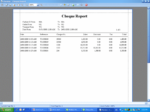Click the binoculars search icon in toolbar
The height and width of the screenshot is (112, 150).
tap(2, 5)
